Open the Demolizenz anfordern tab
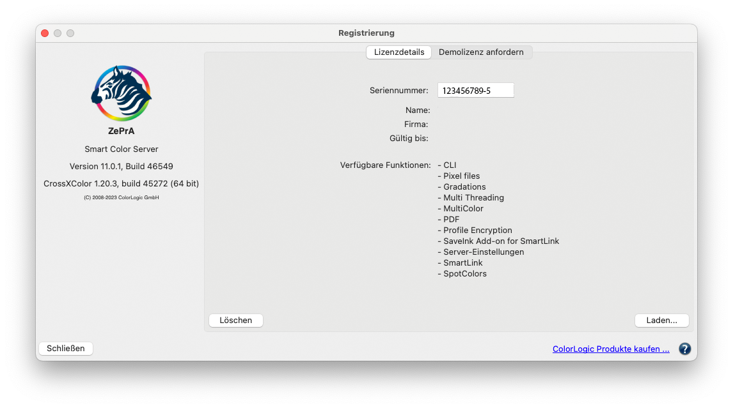This screenshot has height=408, width=733. [481, 52]
